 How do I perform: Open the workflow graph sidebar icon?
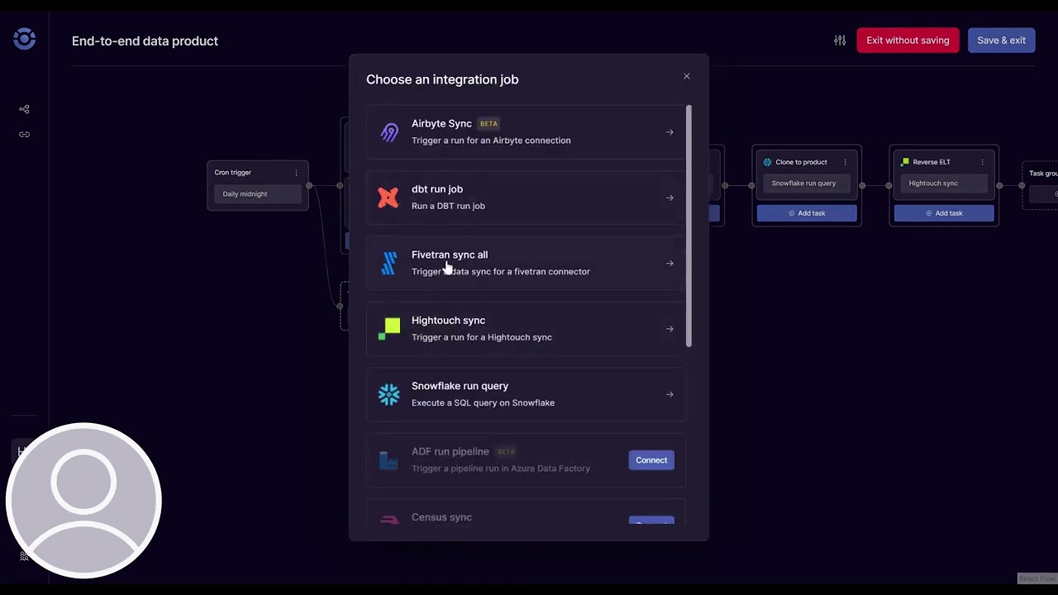click(x=24, y=109)
